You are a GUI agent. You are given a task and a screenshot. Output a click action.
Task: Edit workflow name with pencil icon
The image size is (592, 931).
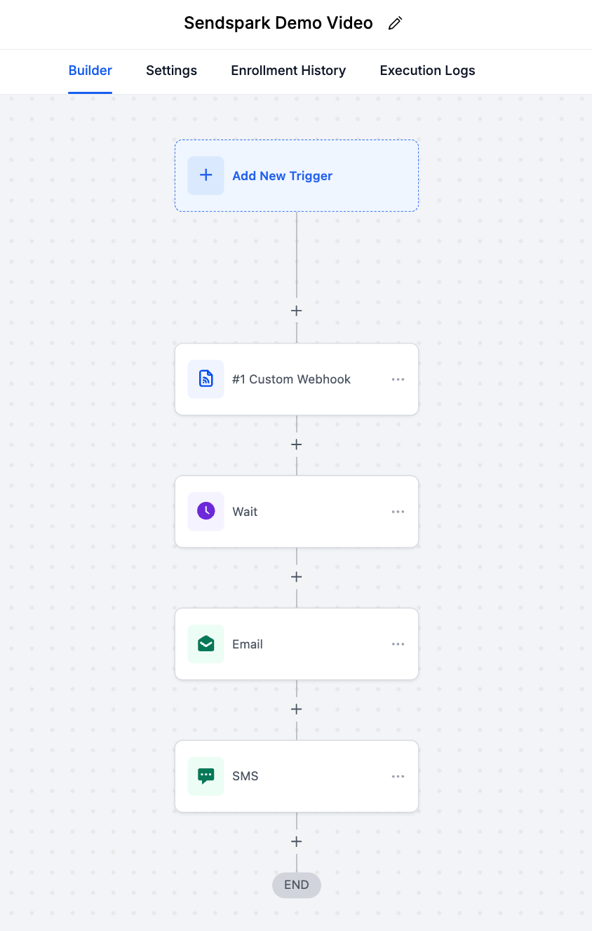click(x=395, y=23)
